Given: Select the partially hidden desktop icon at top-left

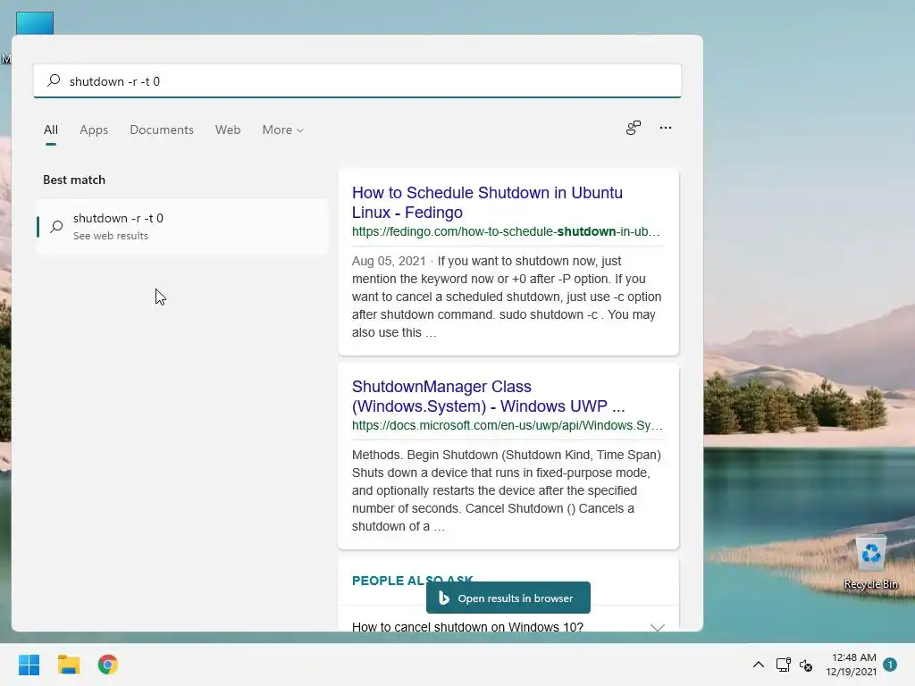Looking at the screenshot, I should [x=35, y=22].
